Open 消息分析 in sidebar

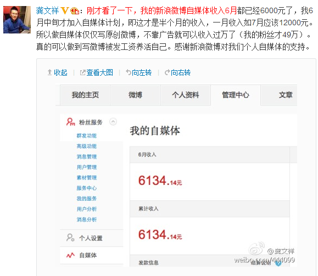[87, 219]
